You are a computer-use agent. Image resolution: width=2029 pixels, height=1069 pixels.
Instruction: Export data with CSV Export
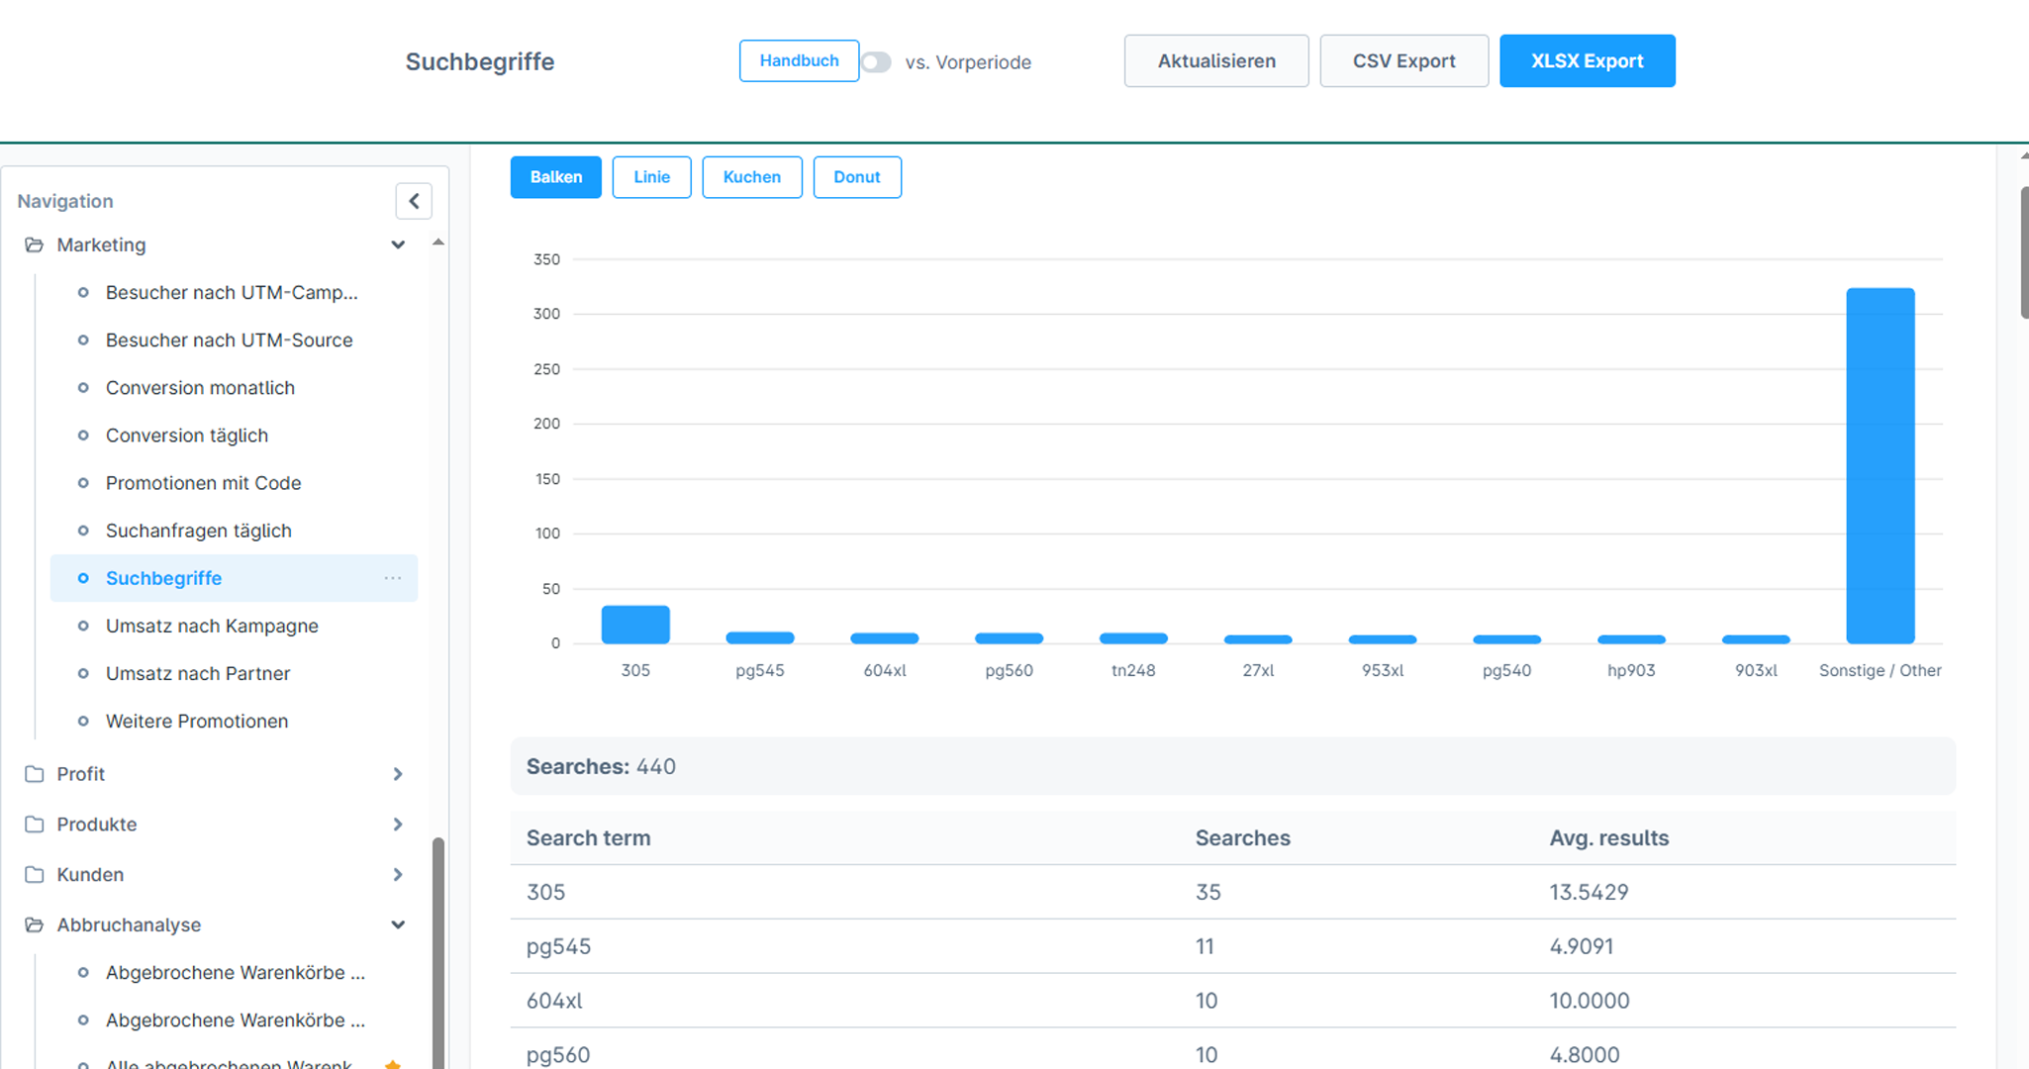1404,61
